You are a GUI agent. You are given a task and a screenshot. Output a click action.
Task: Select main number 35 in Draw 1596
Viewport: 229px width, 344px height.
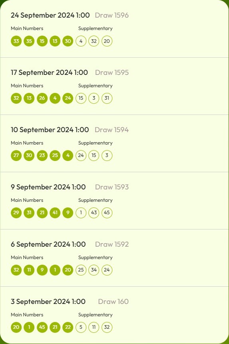(29, 41)
